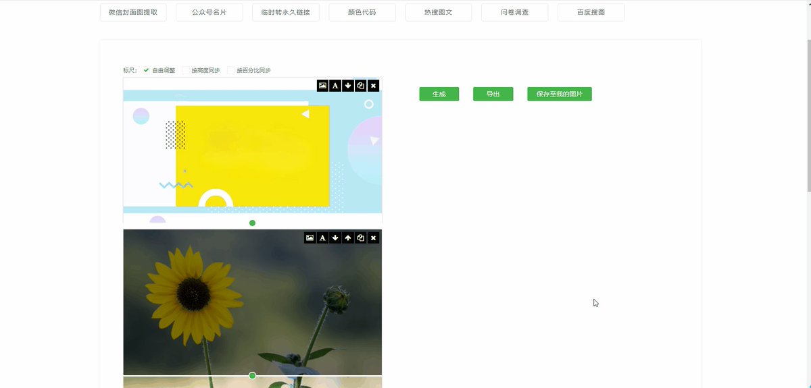Move sunflower block up arrow
The image size is (811, 388).
[x=348, y=238]
